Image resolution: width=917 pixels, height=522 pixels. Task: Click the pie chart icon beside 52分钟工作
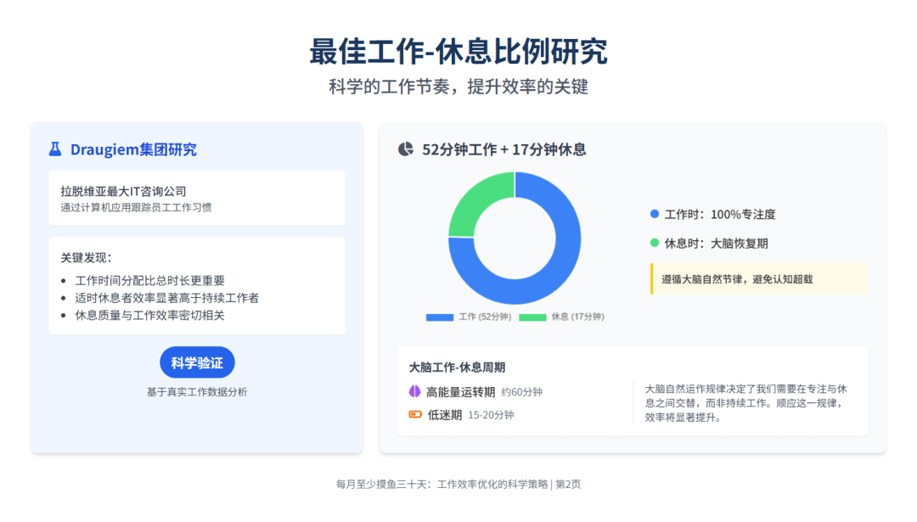point(406,149)
